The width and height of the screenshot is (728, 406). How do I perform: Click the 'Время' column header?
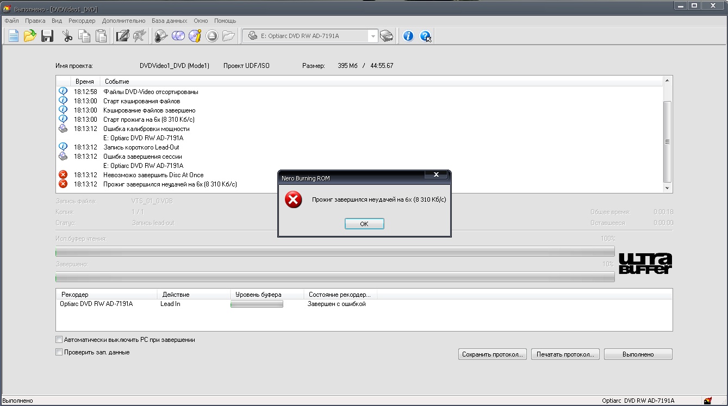pos(85,82)
